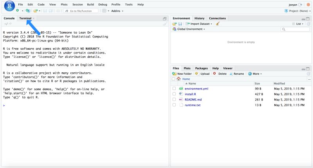The image size is (313, 168).
Task: Open the environment.yml file link
Action: pos(196,89)
